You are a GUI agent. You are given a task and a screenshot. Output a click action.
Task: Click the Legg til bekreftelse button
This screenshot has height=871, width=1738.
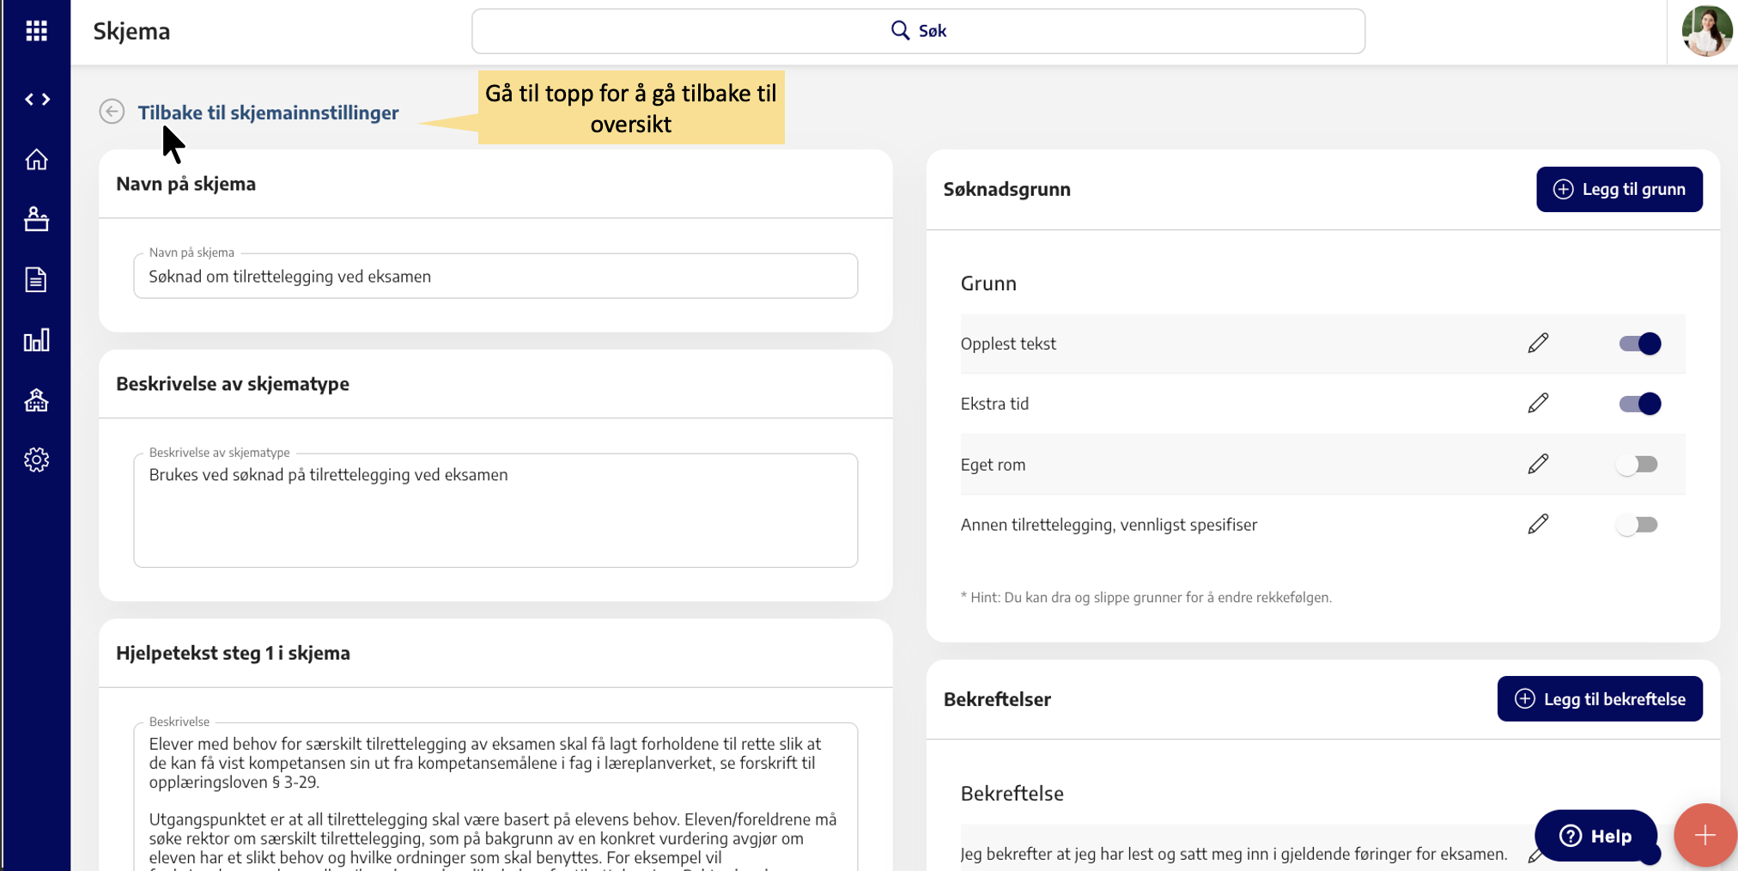(1599, 698)
